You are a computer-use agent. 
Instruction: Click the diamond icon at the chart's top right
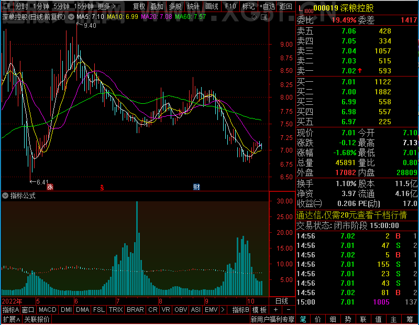[x=255, y=17]
